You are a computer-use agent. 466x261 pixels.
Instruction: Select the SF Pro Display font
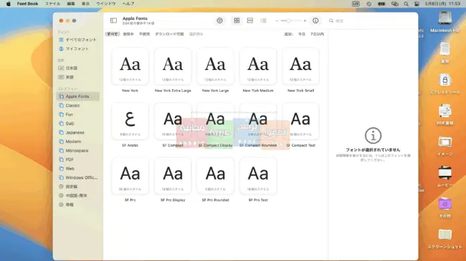173,176
